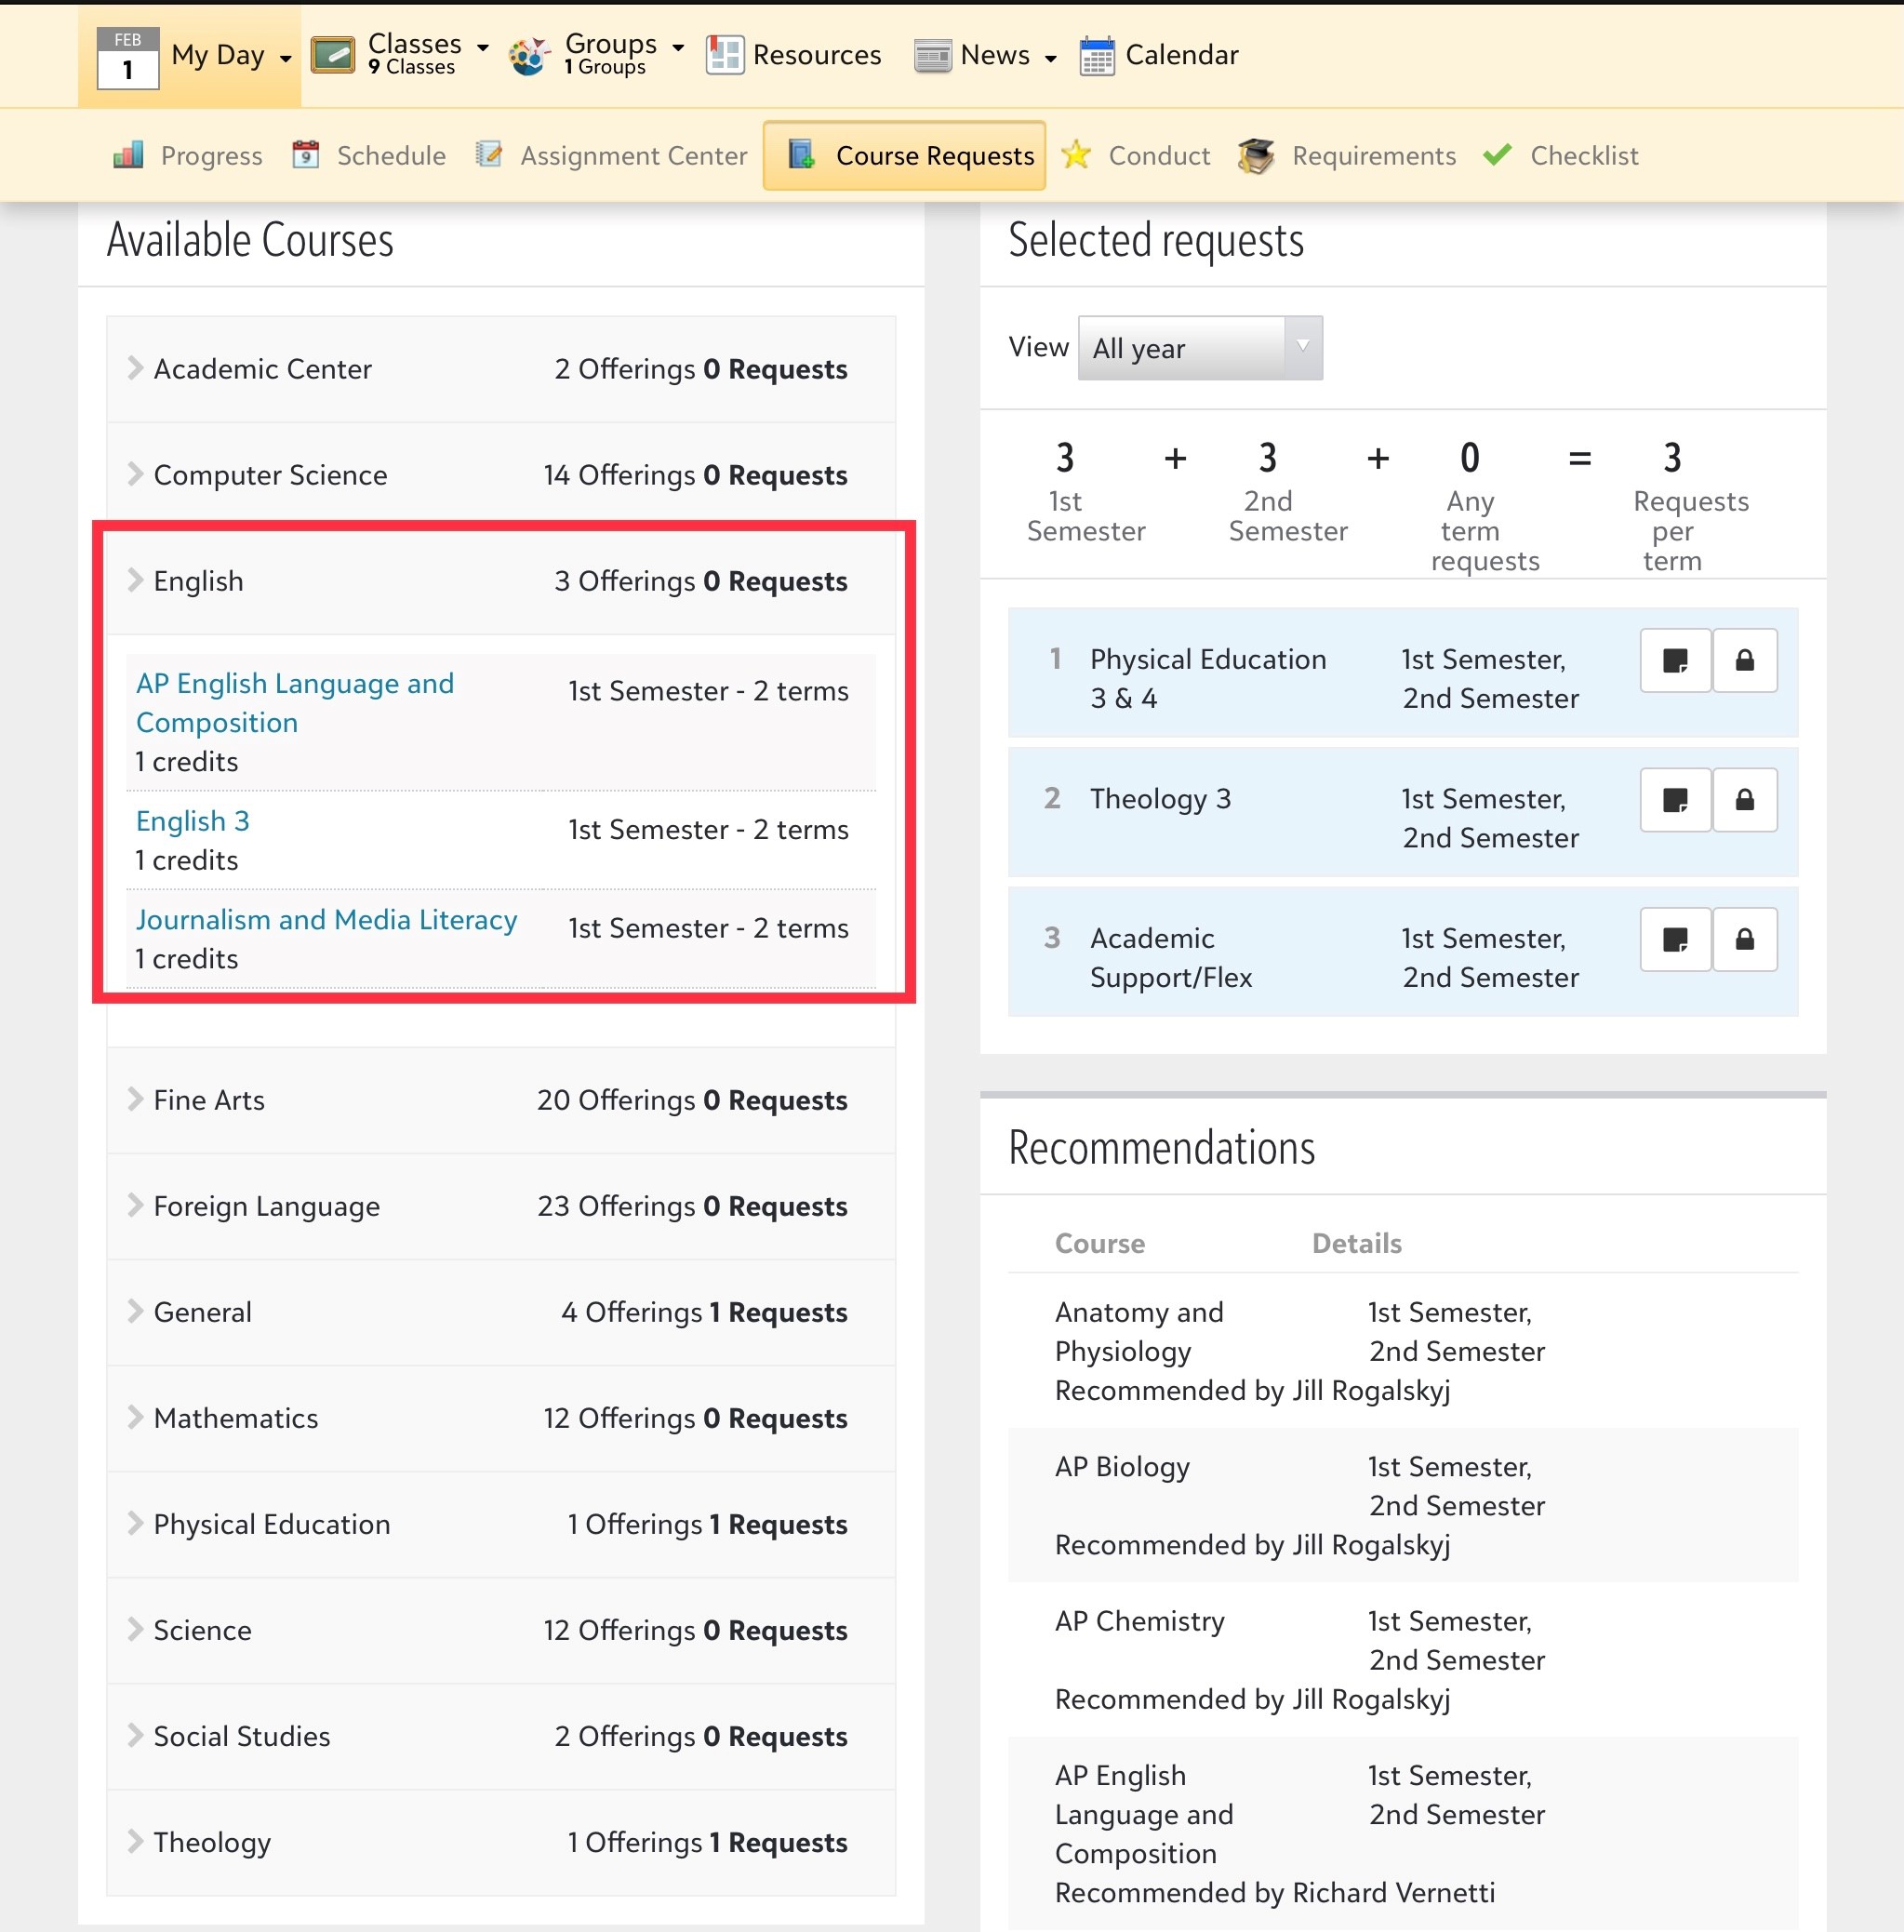
Task: Click the Progress bar chart icon
Action: (128, 155)
